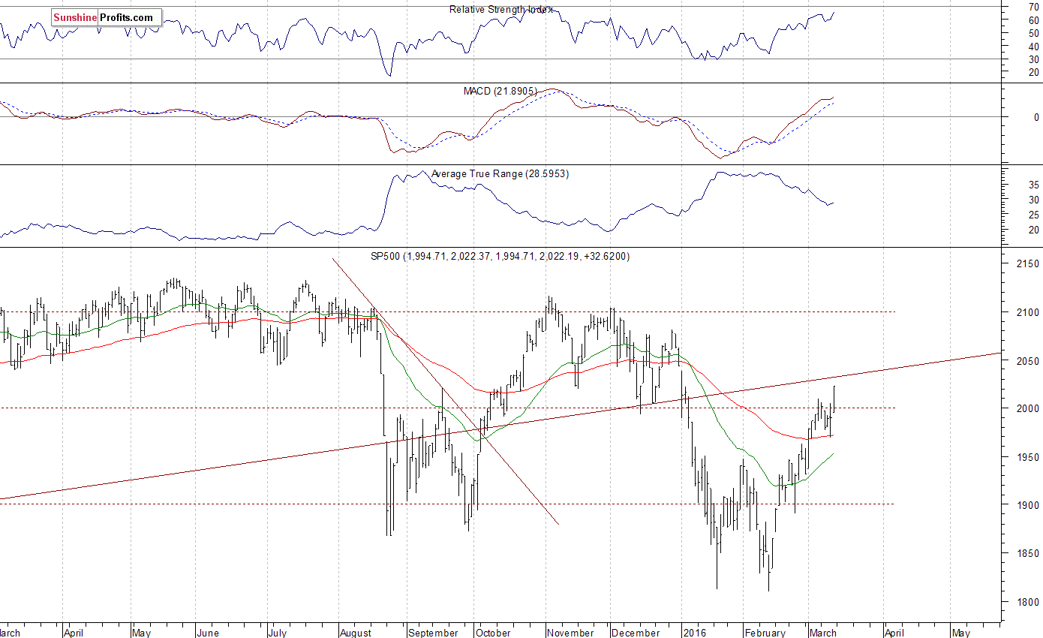The height and width of the screenshot is (638, 1043).
Task: Select the November label on the time axis
Action: 570,633
